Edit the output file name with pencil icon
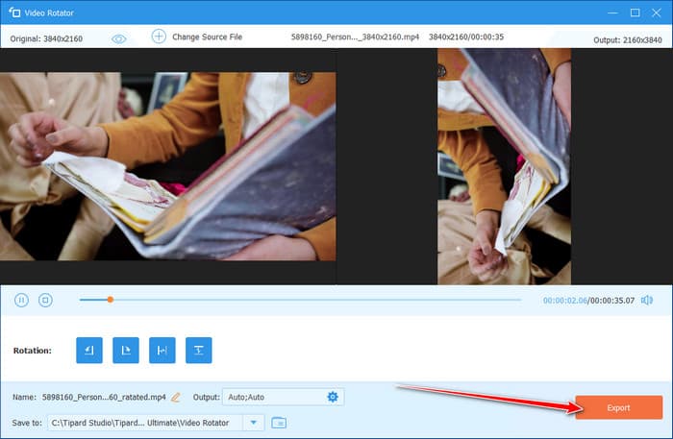 click(176, 397)
